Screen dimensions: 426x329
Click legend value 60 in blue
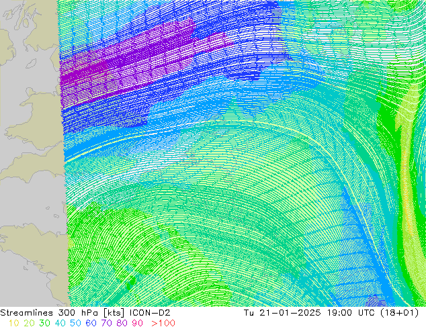coord(91,324)
